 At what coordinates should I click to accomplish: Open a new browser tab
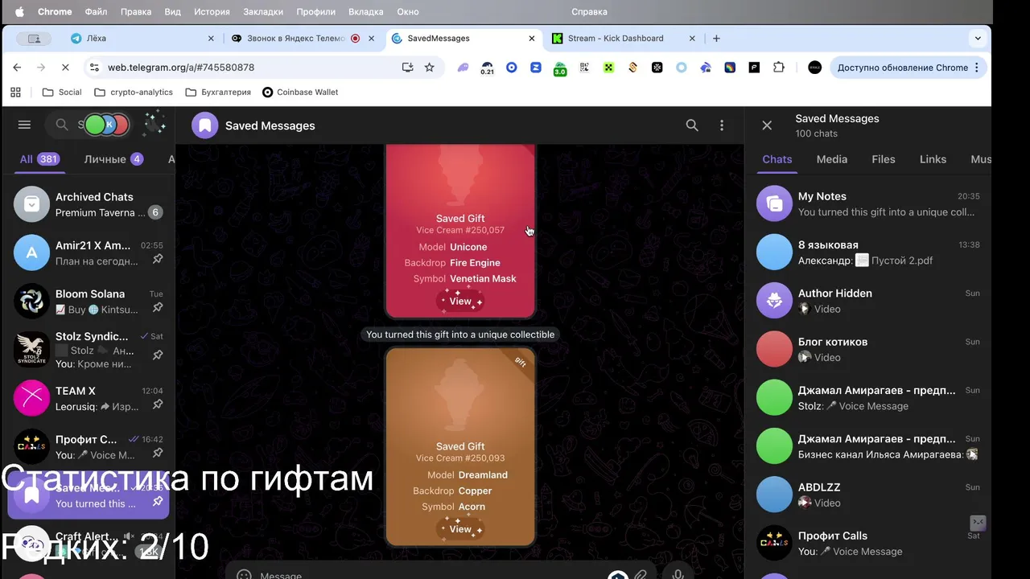pyautogui.click(x=716, y=38)
